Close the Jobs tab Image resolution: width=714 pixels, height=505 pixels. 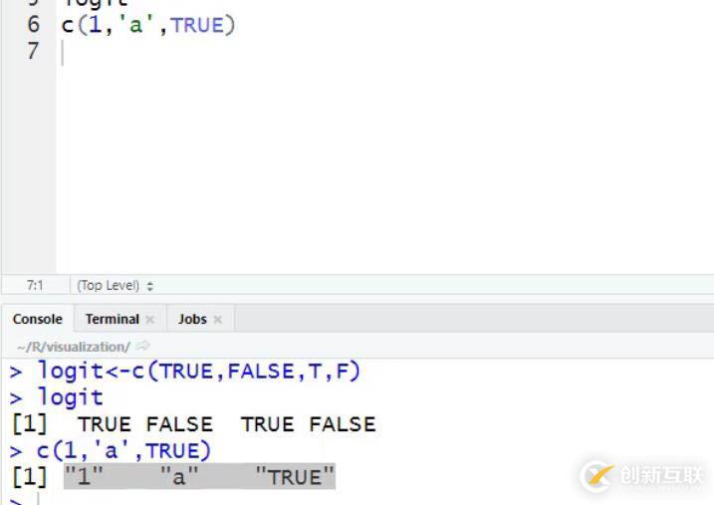(x=218, y=320)
